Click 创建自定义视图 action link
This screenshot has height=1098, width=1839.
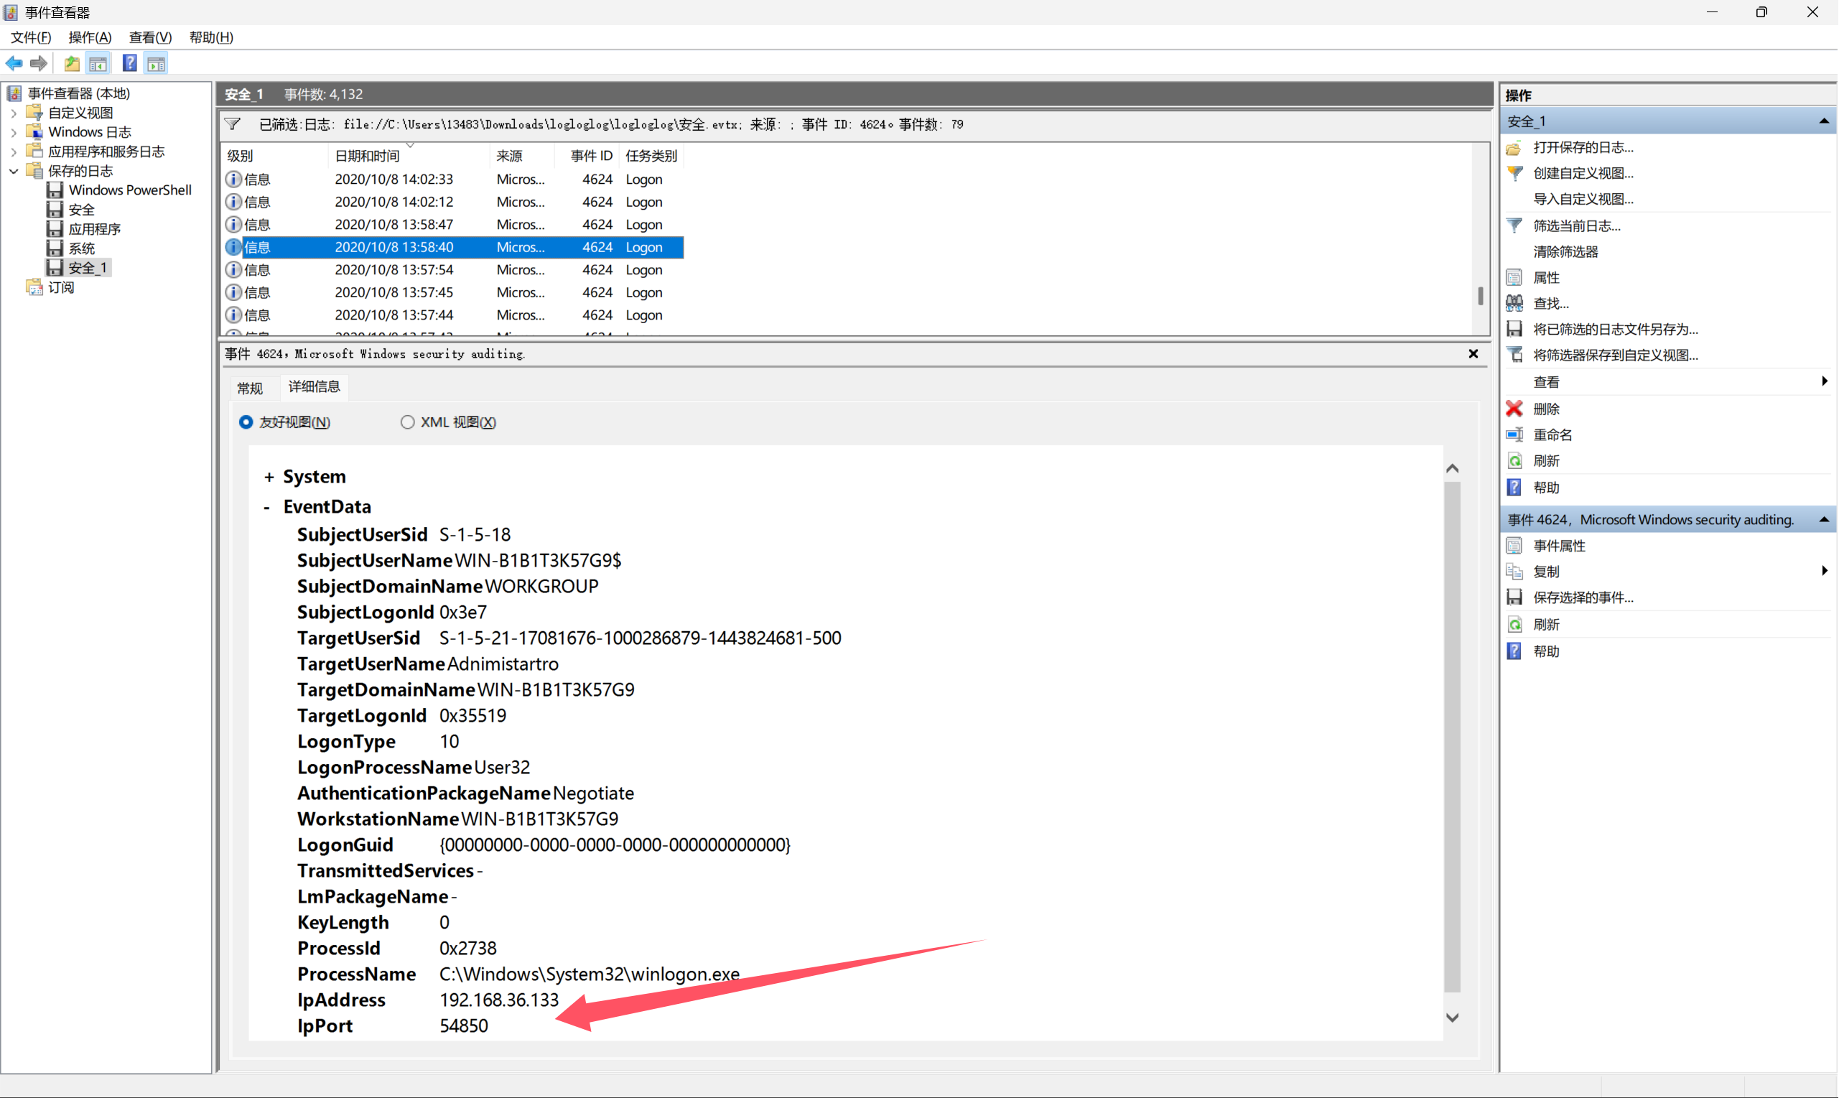pos(1583,173)
